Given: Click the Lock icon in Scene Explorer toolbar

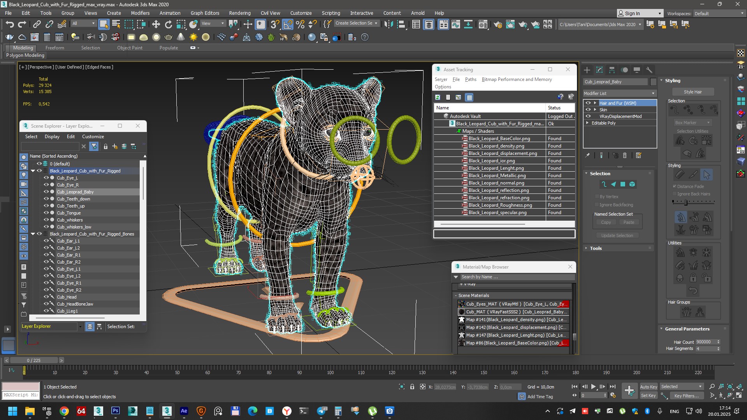Looking at the screenshot, I should click(x=105, y=146).
